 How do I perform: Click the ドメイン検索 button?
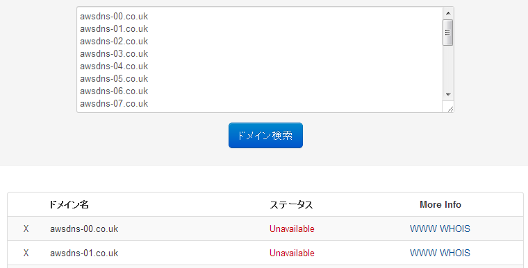coord(265,135)
